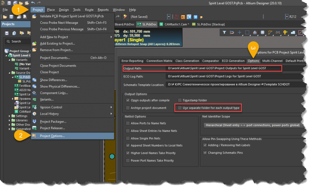Expand the Other Documents folder in the tree
Screen dimensions: 309x187
(9, 125)
